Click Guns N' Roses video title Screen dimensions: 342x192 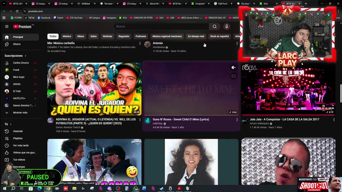pos(181,119)
